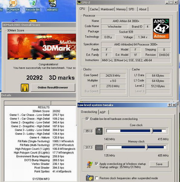Click the Package field Socket 939
Image resolution: width=180 pixels, height=182 pixels.
(x=126, y=32)
